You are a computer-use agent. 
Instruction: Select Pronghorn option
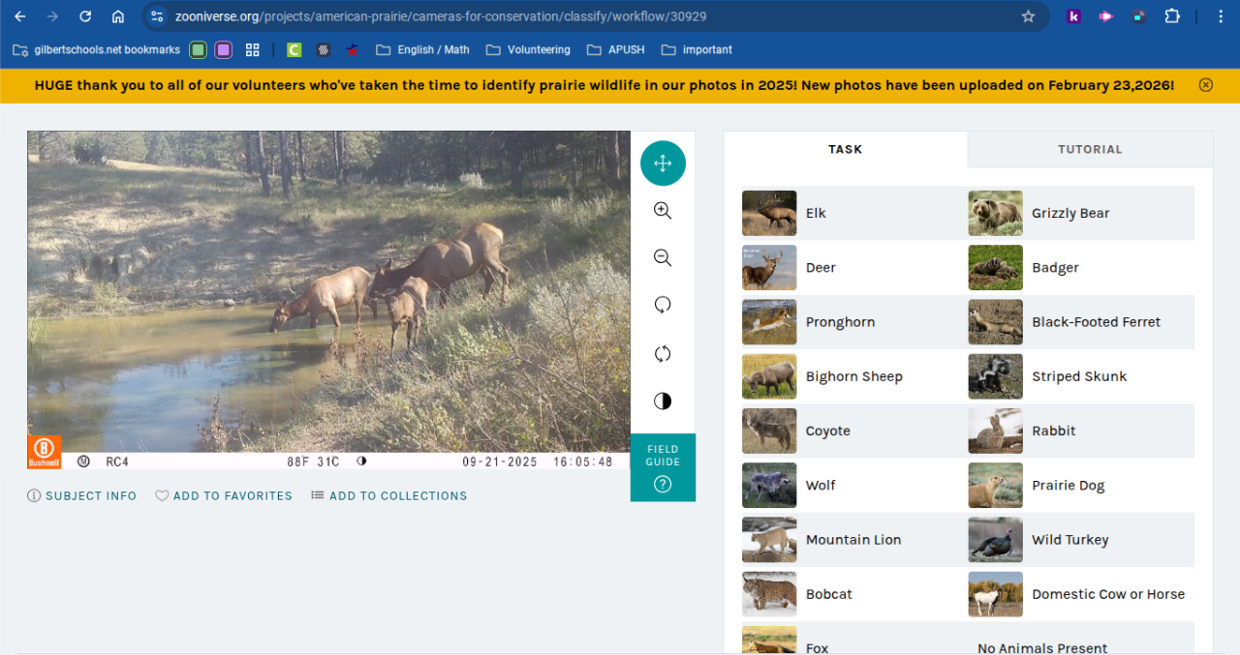[854, 322]
